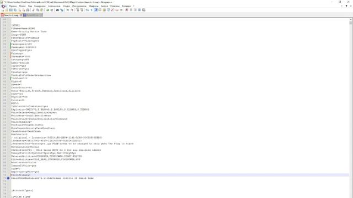
Task: Open the Запуск menu
Action: point(104,6)
